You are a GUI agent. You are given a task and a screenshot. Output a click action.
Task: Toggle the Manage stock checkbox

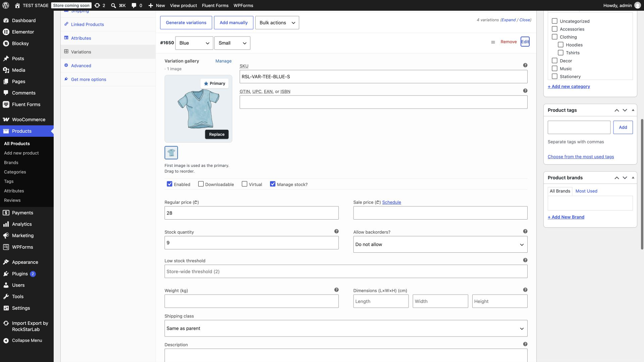[273, 184]
